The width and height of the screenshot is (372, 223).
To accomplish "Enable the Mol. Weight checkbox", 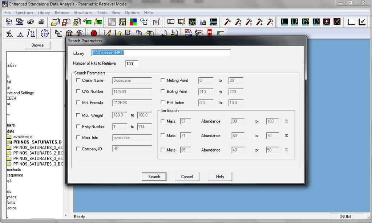I will coord(78,115).
